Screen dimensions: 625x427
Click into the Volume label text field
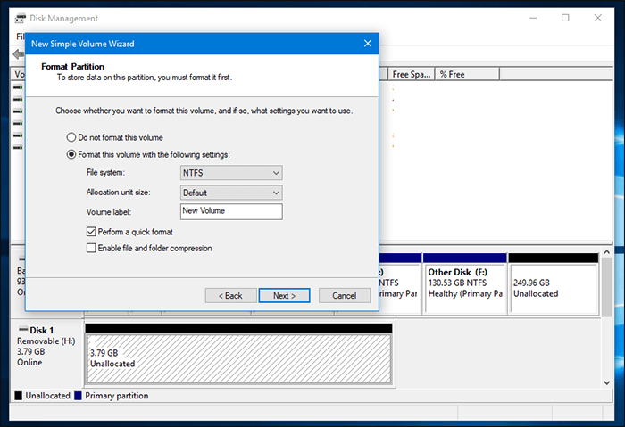(230, 211)
